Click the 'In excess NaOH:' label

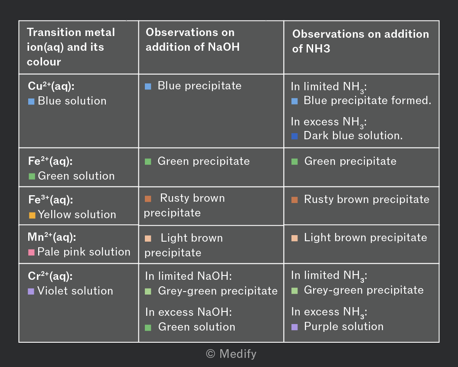pos(188,312)
